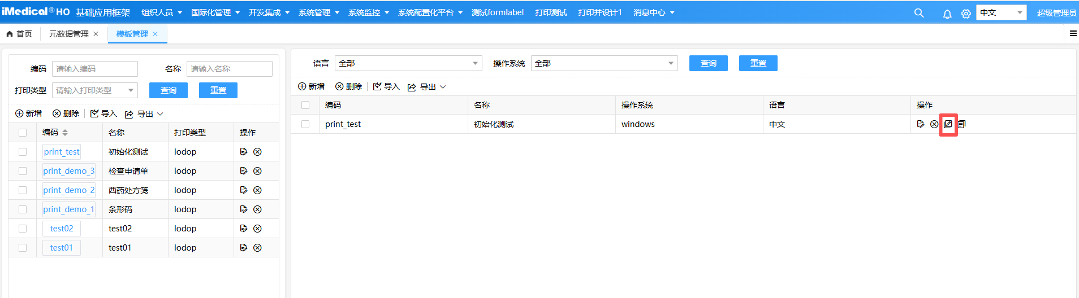The image size is (1079, 298).
Task: Edit the print_demo_3 template row
Action: pos(244,171)
